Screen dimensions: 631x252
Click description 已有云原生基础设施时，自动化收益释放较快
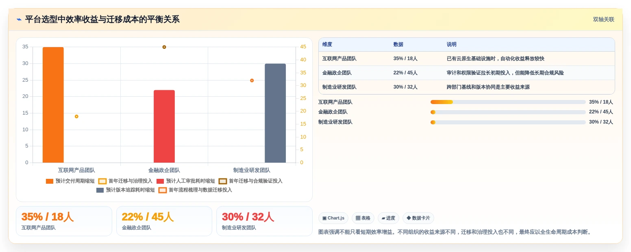496,59
